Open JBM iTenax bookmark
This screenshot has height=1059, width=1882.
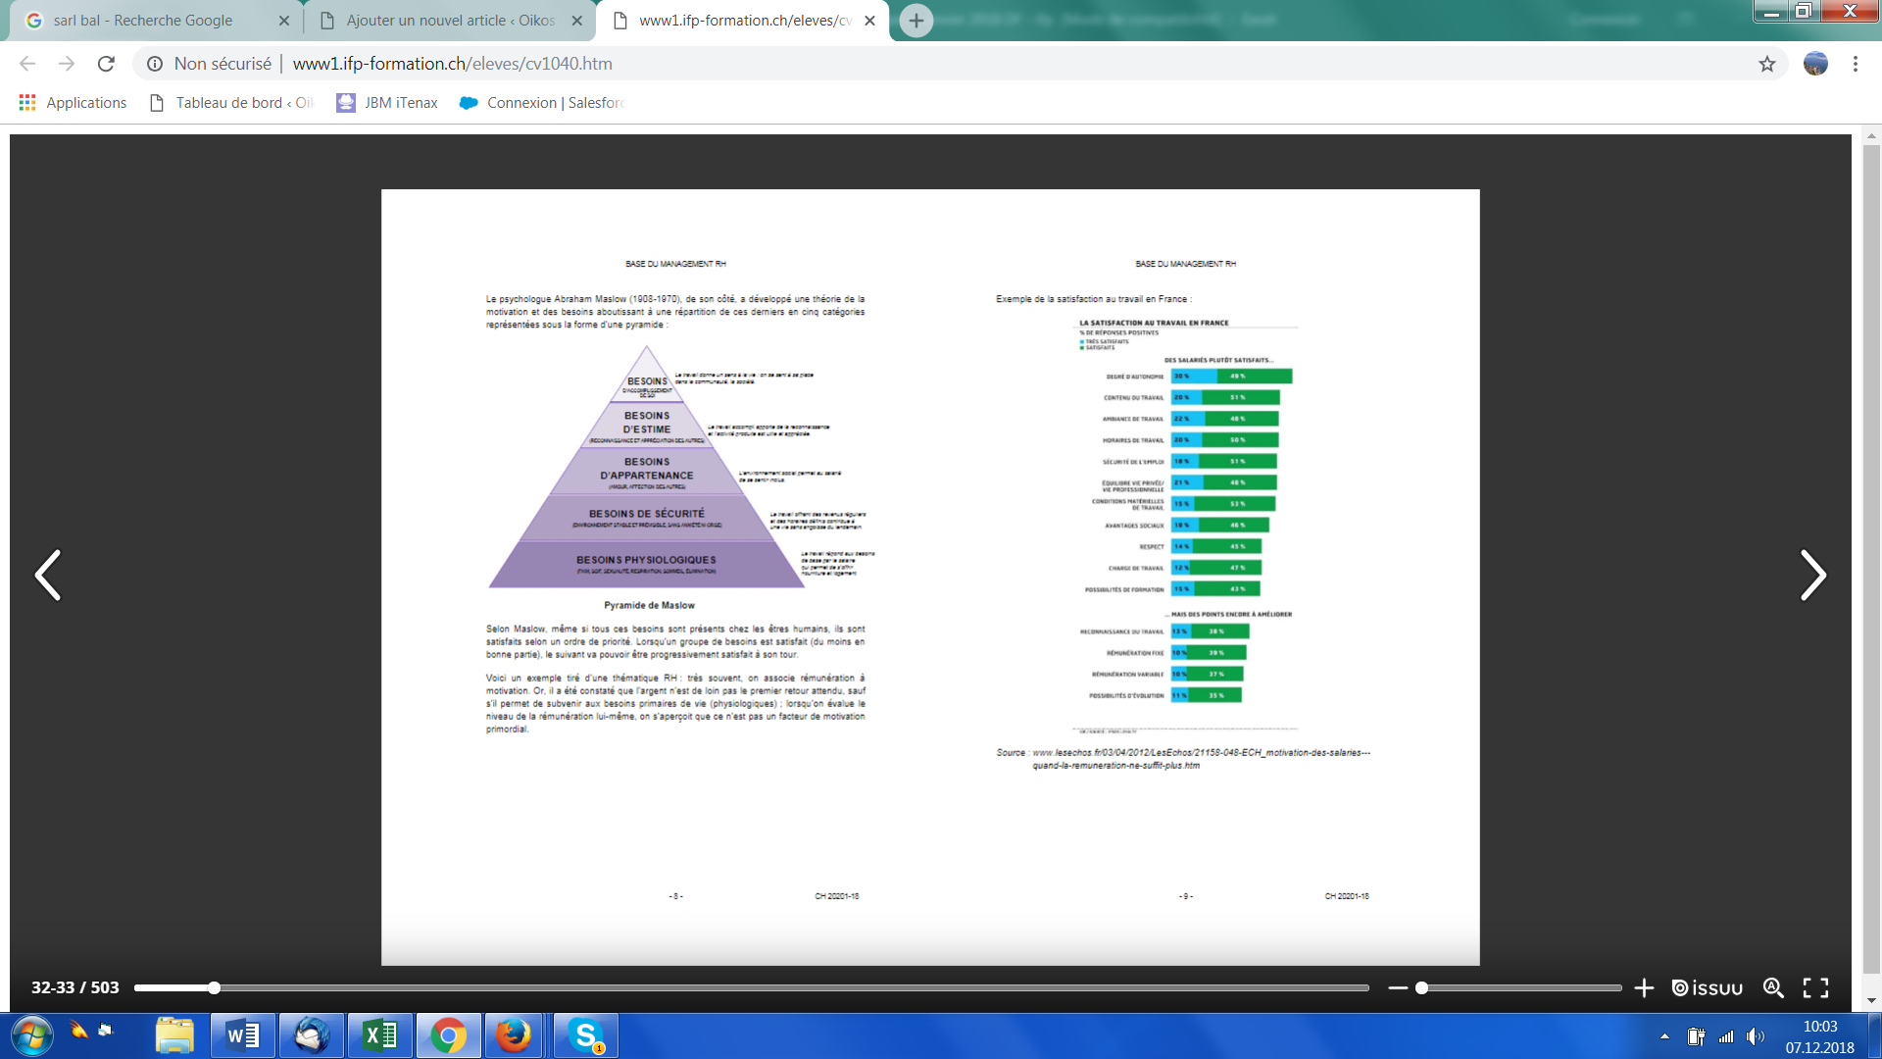click(x=387, y=103)
